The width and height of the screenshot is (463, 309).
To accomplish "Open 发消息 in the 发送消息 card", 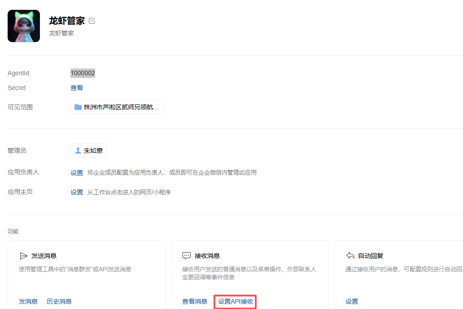I will coord(28,301).
